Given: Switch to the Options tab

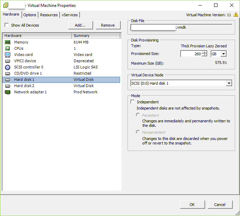Looking at the screenshot, I should click(30, 15).
